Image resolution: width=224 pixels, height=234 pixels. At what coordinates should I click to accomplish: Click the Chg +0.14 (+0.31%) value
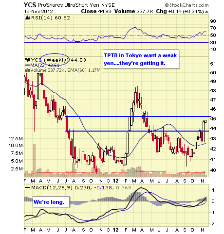[x=180, y=11]
